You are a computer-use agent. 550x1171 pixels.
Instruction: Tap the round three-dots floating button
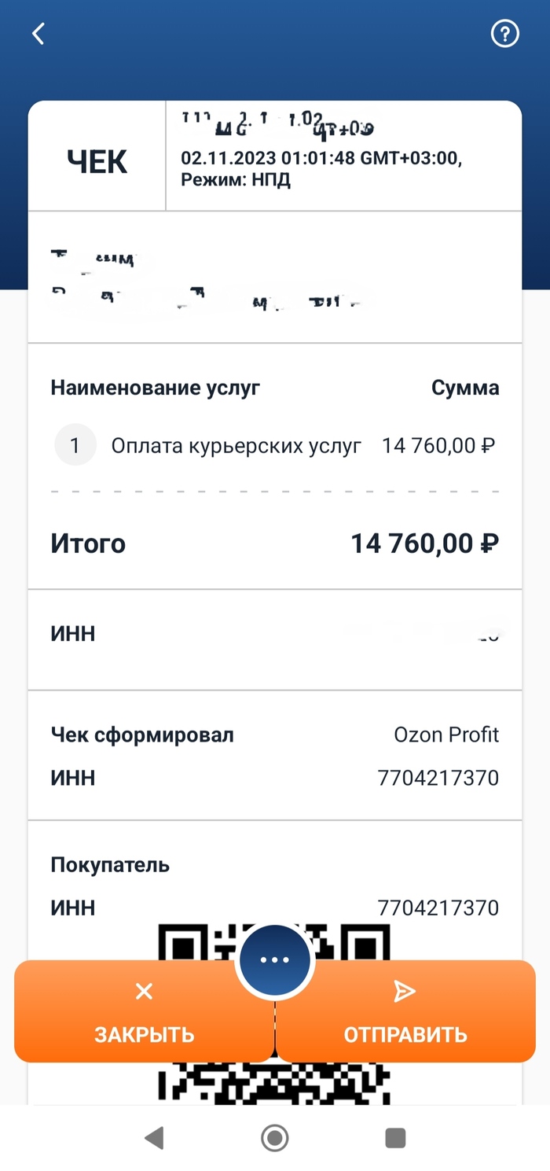pos(275,959)
